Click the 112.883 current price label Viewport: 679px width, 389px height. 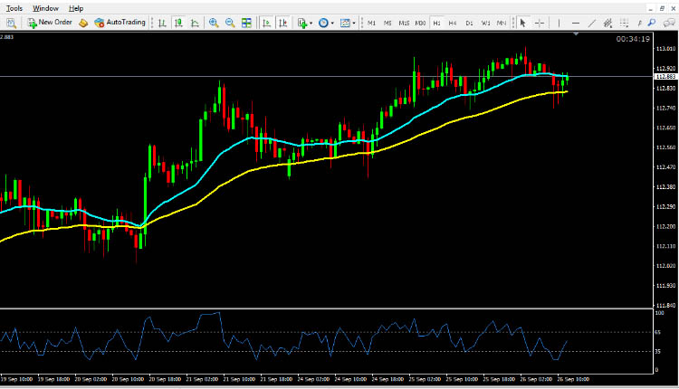tap(665, 77)
